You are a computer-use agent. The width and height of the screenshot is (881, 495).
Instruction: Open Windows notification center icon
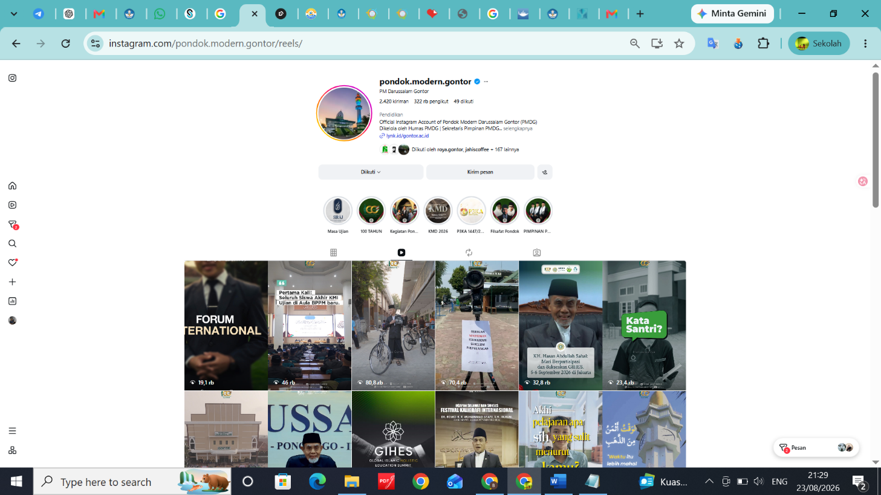(x=859, y=482)
